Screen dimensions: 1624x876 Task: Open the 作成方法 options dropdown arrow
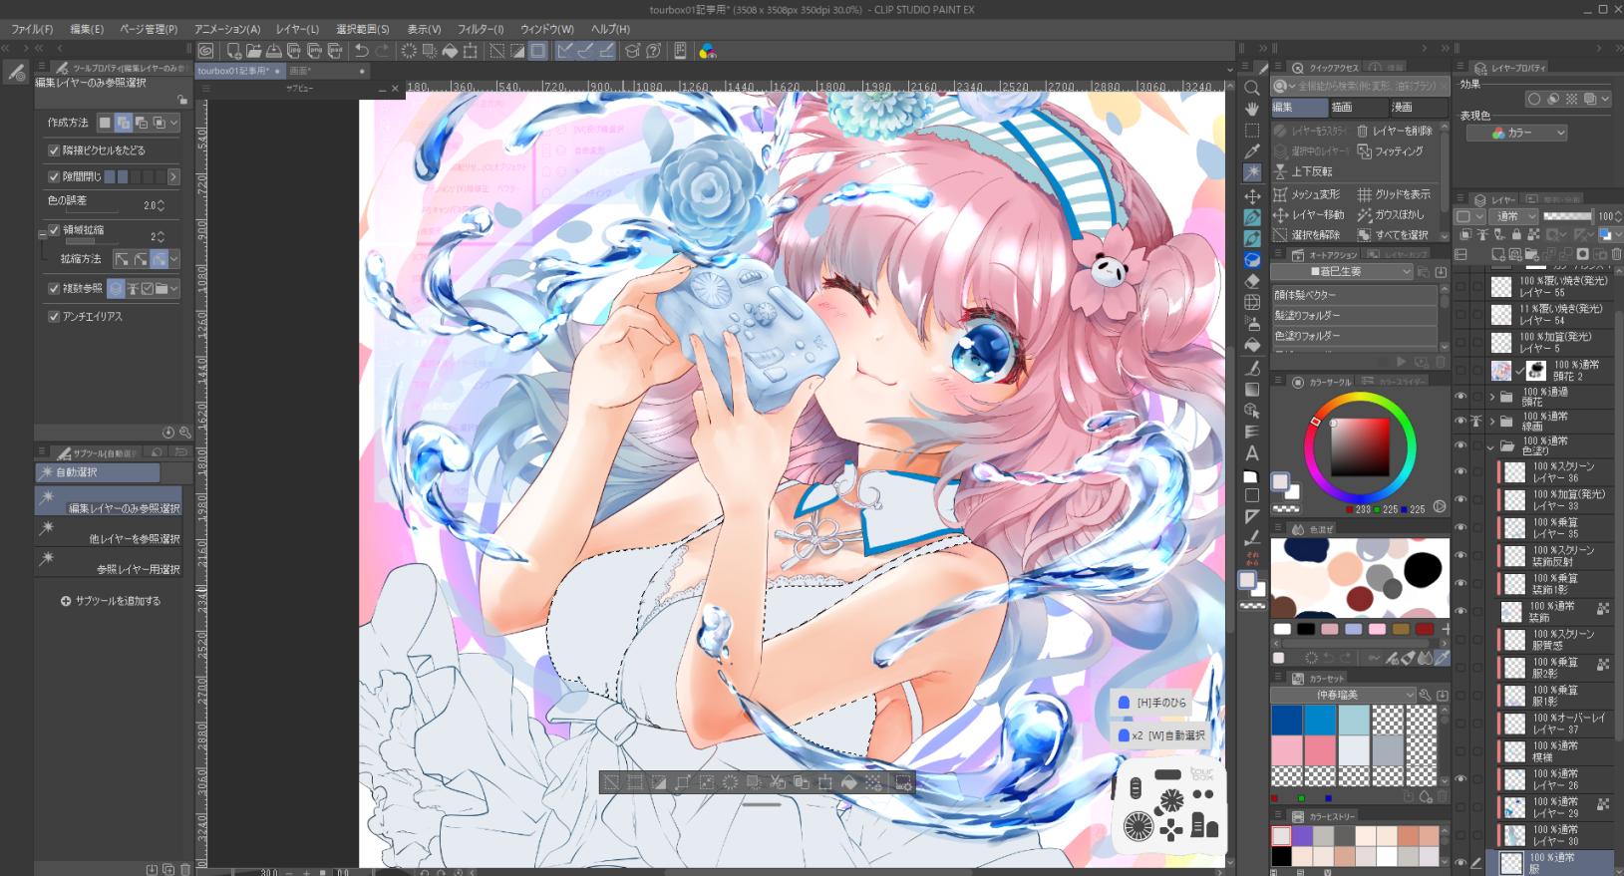pos(174,123)
